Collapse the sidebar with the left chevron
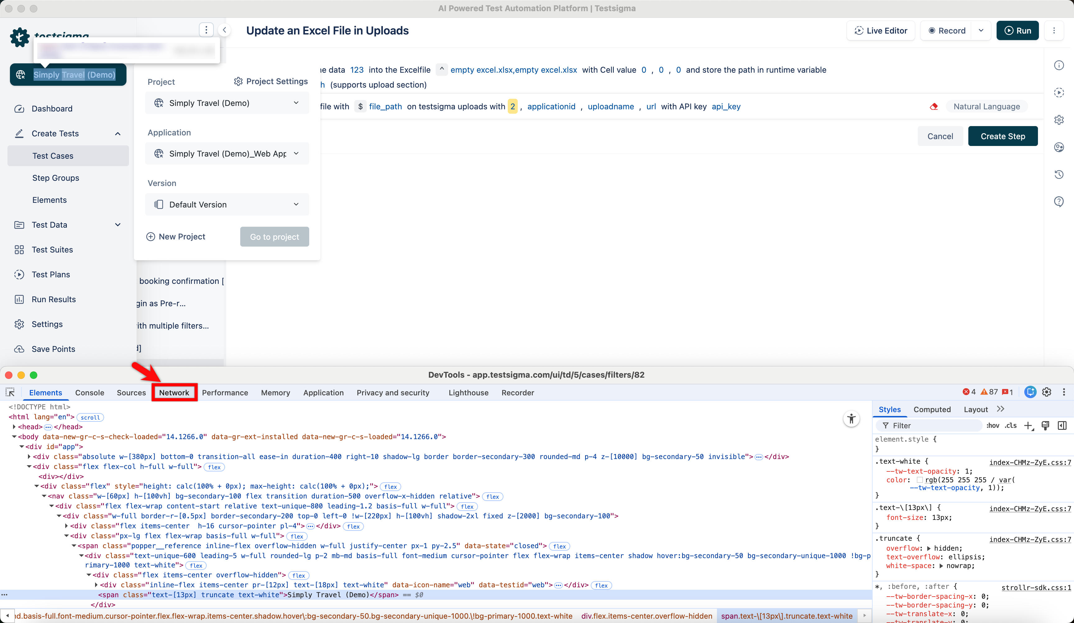 (x=224, y=30)
